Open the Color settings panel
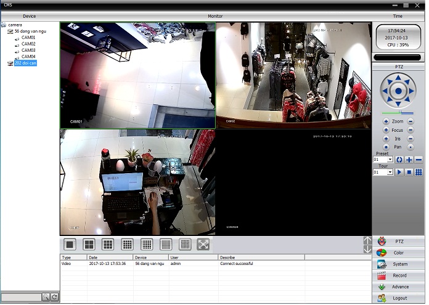429x305 pixels. coord(399,253)
